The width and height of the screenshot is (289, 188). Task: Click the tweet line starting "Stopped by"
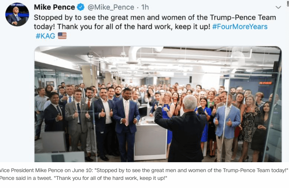(x=154, y=17)
